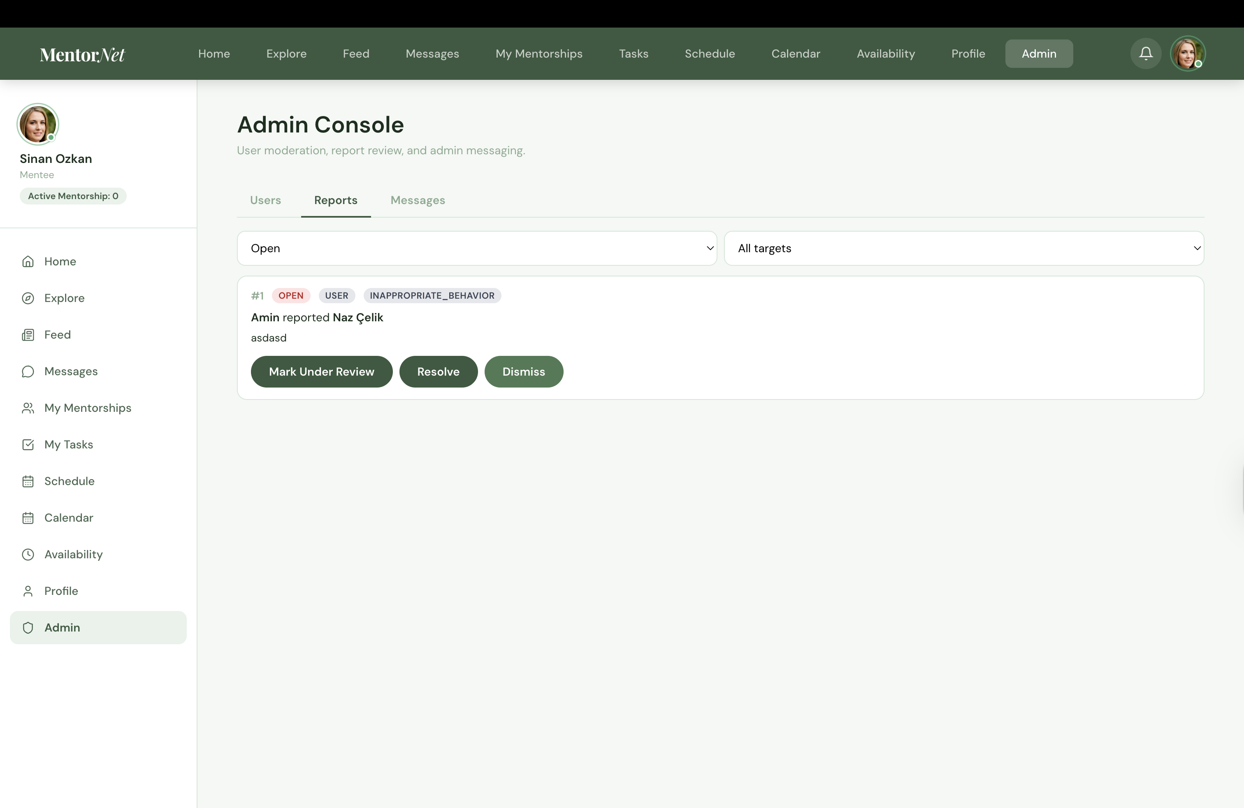This screenshot has height=808, width=1244.
Task: Open Schedule in top navigation
Action: coord(710,53)
